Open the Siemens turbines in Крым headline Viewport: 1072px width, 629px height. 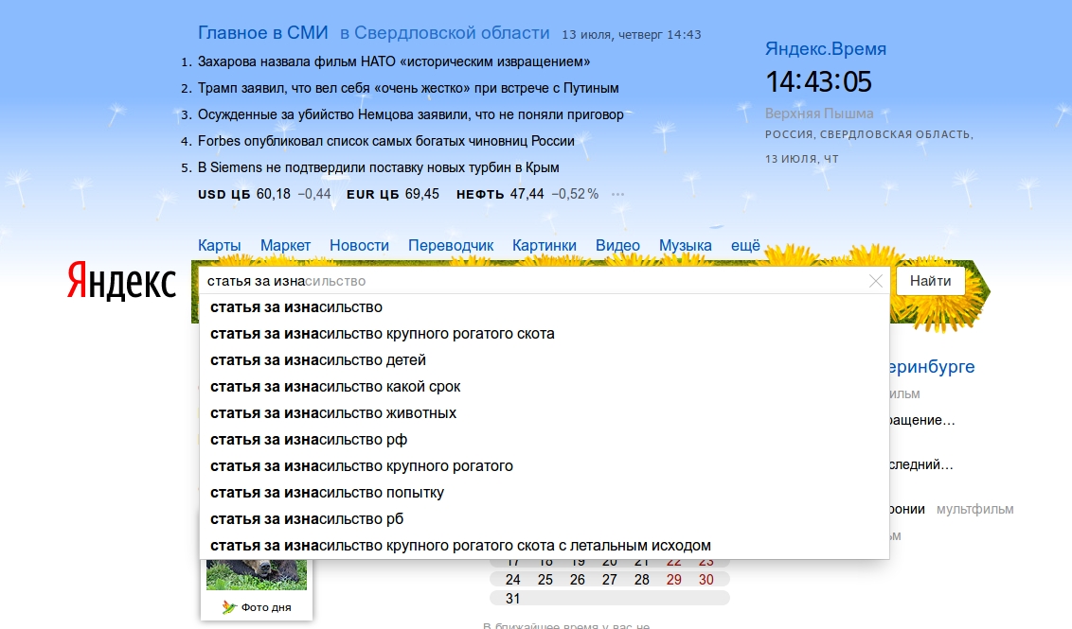coord(378,167)
